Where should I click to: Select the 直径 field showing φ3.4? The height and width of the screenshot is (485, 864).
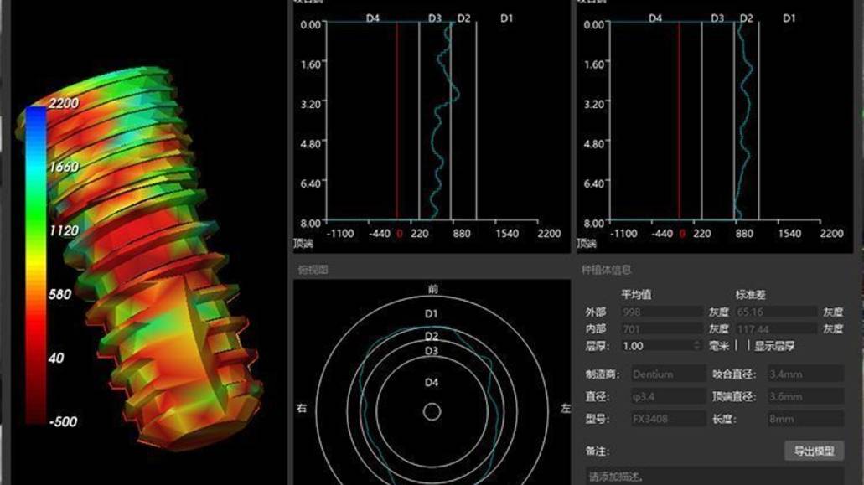pos(669,396)
